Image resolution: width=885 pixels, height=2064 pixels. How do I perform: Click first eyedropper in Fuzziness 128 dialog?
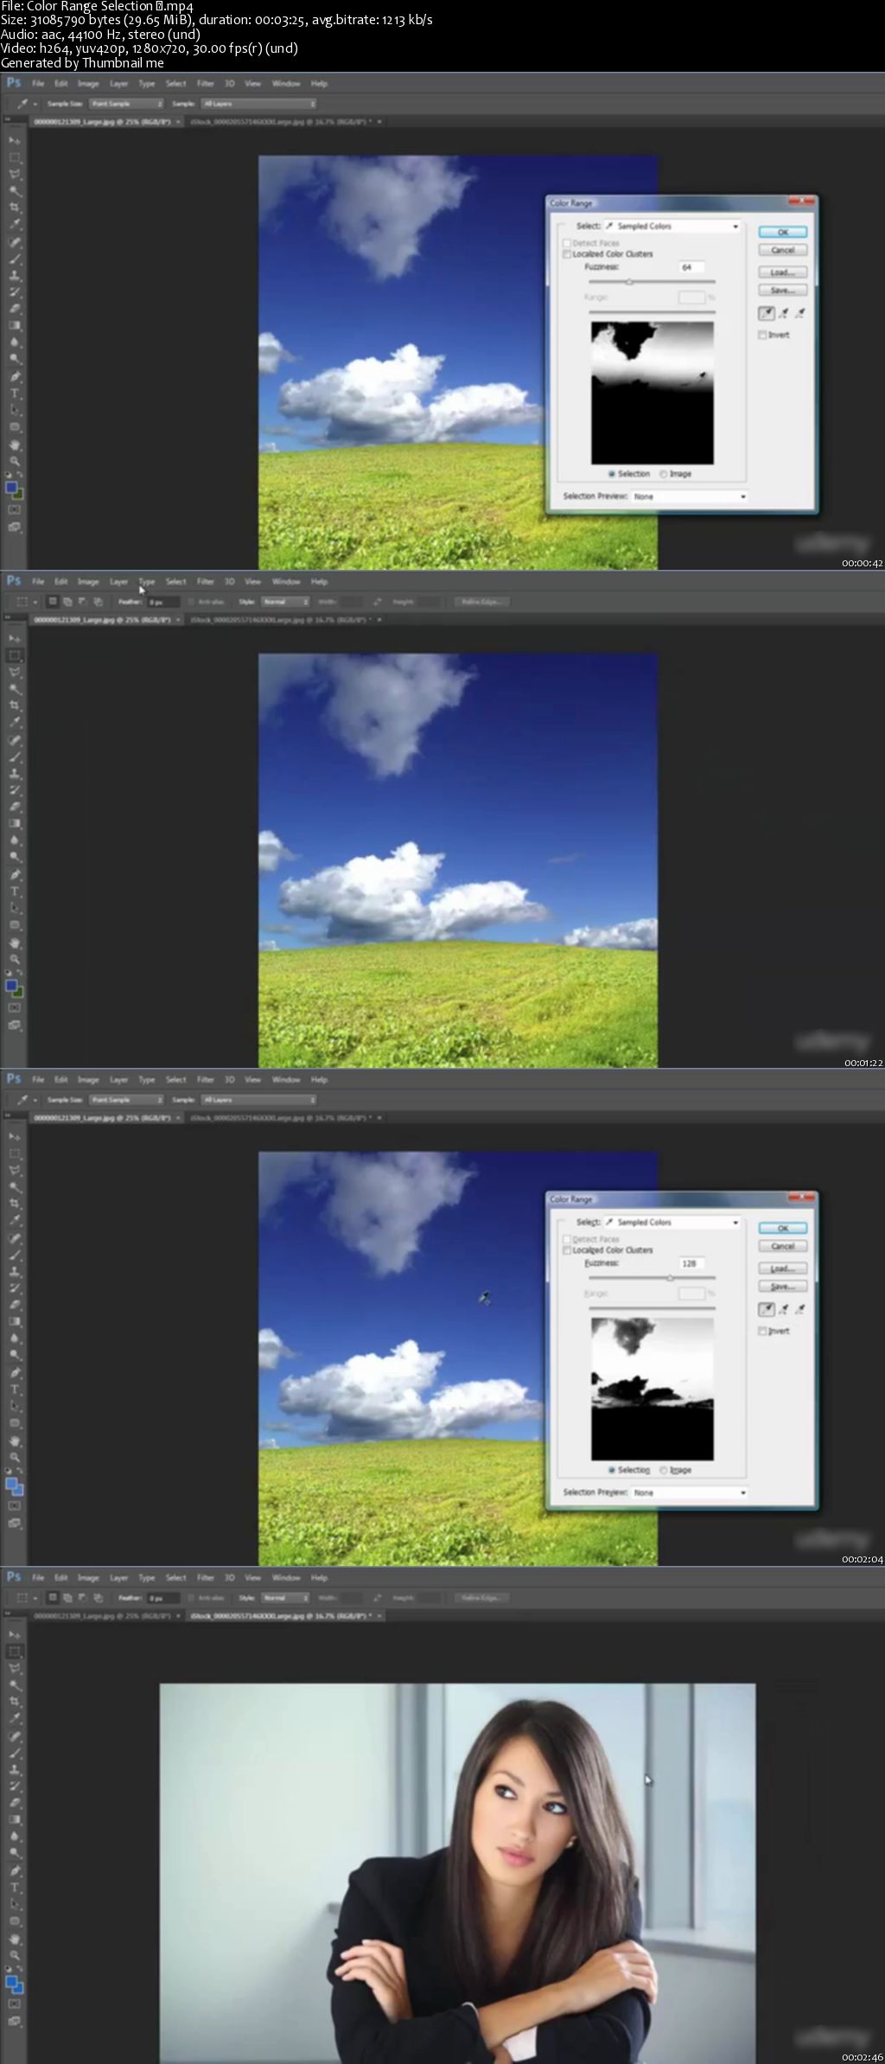click(x=767, y=1309)
